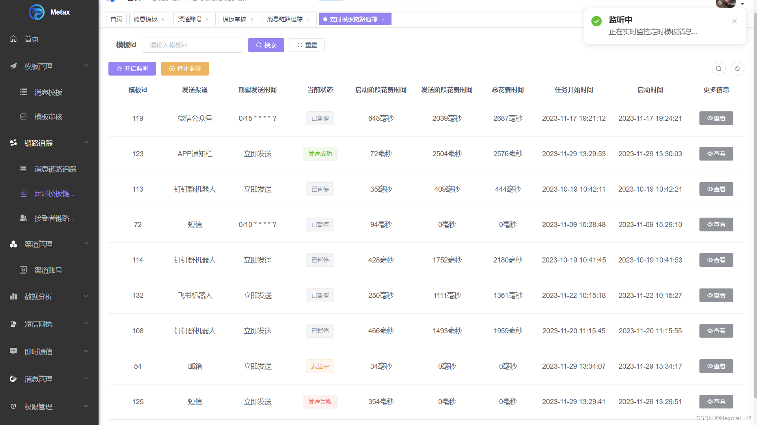This screenshot has width=757, height=425.
Task: Toggle the search bar round icon
Action: pyautogui.click(x=719, y=68)
